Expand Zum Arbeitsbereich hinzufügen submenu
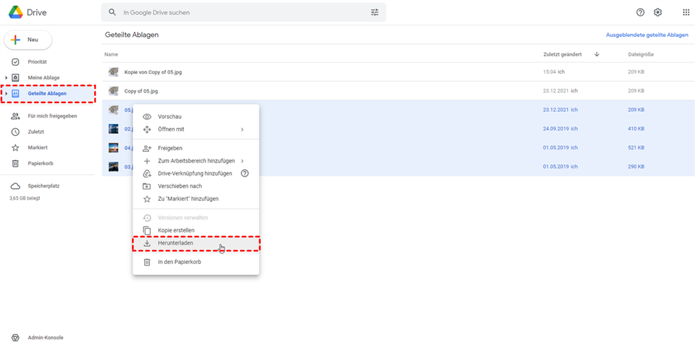695x348 pixels. 242,161
